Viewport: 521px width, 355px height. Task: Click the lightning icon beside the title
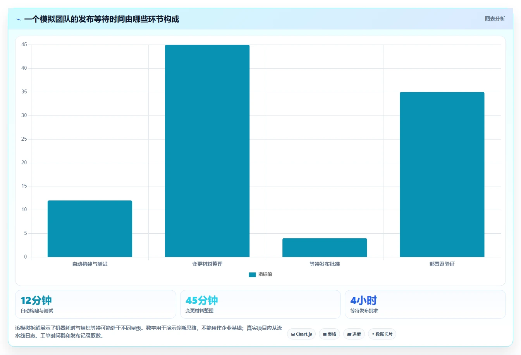pos(18,19)
